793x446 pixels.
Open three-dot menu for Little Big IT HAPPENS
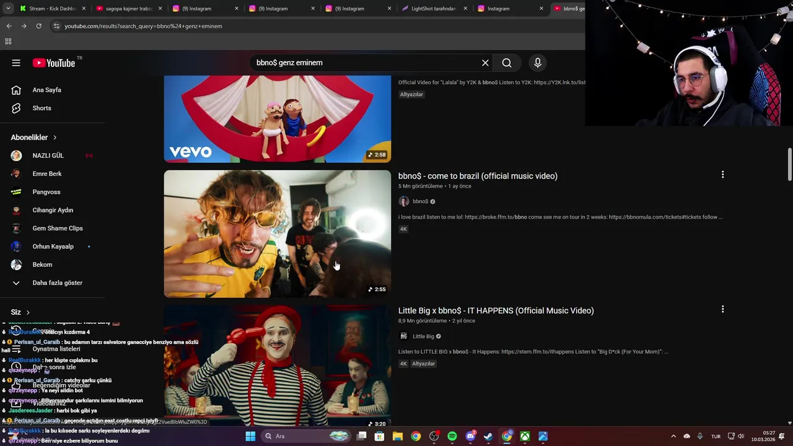pyautogui.click(x=722, y=309)
